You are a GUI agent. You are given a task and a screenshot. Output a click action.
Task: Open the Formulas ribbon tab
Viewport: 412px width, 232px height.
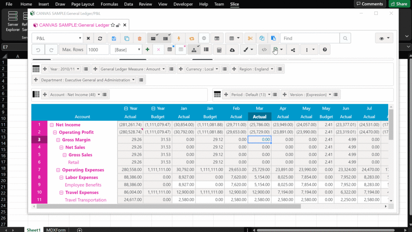[109, 4]
